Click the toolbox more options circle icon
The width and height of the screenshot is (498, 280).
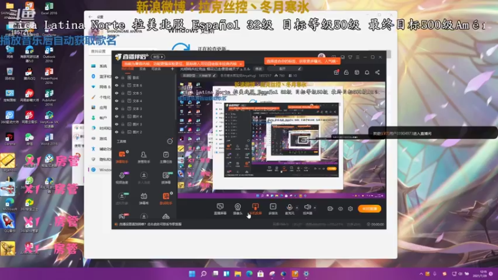click(170, 141)
